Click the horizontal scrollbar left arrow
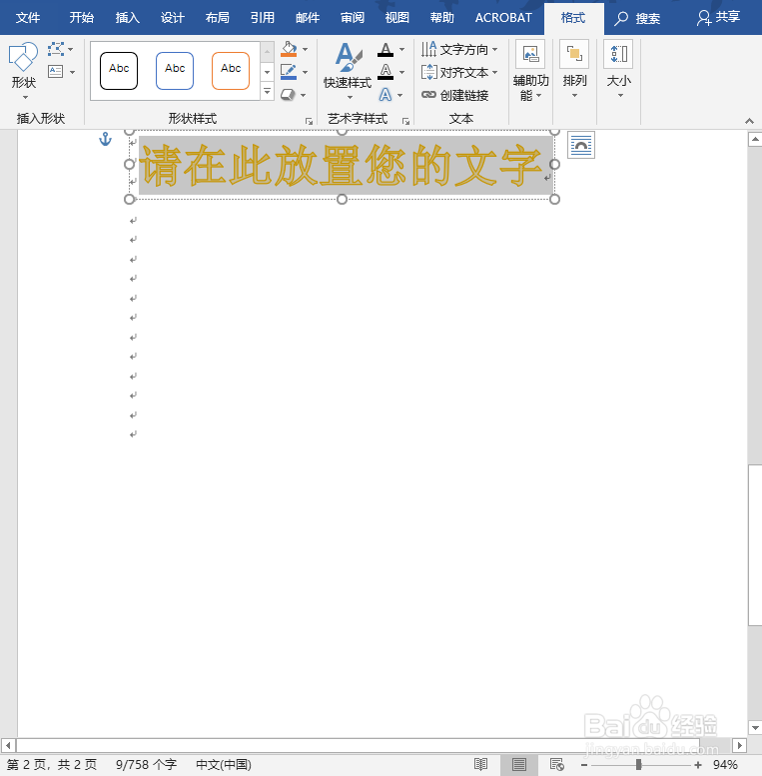Viewport: 762px width, 776px height. [x=8, y=745]
